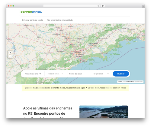Click the flood photo thumbnail
This screenshot has height=127, width=151.
coord(104,112)
